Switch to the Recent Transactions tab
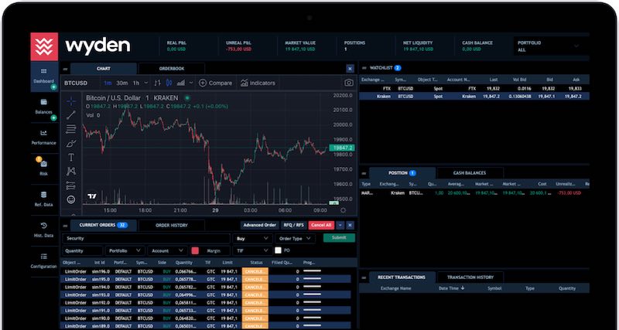619x330 pixels. coord(402,277)
